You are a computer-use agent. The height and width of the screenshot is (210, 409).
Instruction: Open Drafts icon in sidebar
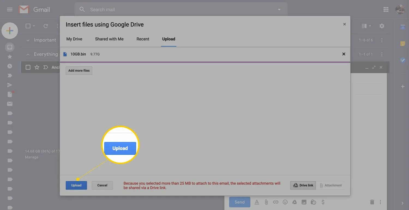pos(10,94)
